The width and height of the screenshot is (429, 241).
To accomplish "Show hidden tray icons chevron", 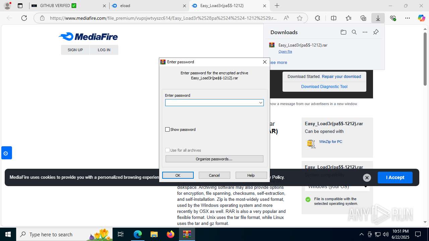I will point(361,234).
